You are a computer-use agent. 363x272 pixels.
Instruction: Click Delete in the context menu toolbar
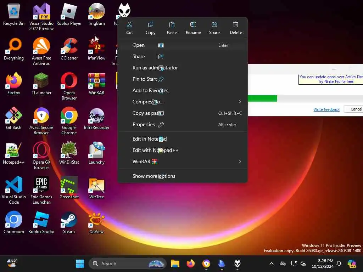pyautogui.click(x=236, y=28)
